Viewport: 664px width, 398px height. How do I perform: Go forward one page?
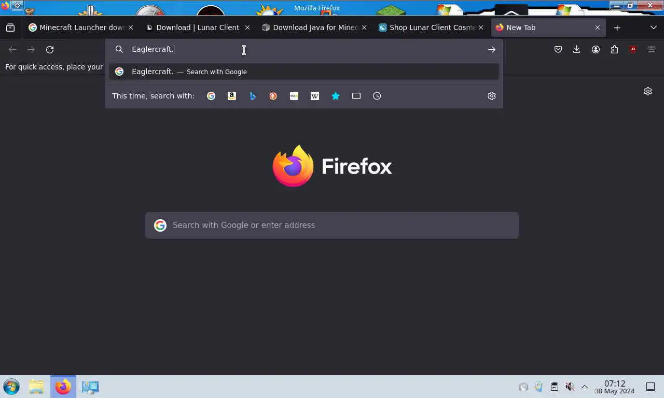click(31, 50)
